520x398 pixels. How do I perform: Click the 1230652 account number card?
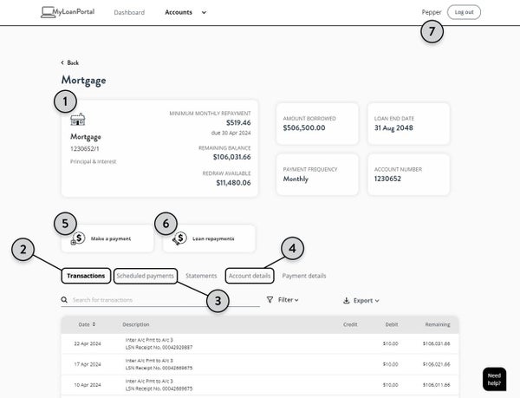pos(408,174)
